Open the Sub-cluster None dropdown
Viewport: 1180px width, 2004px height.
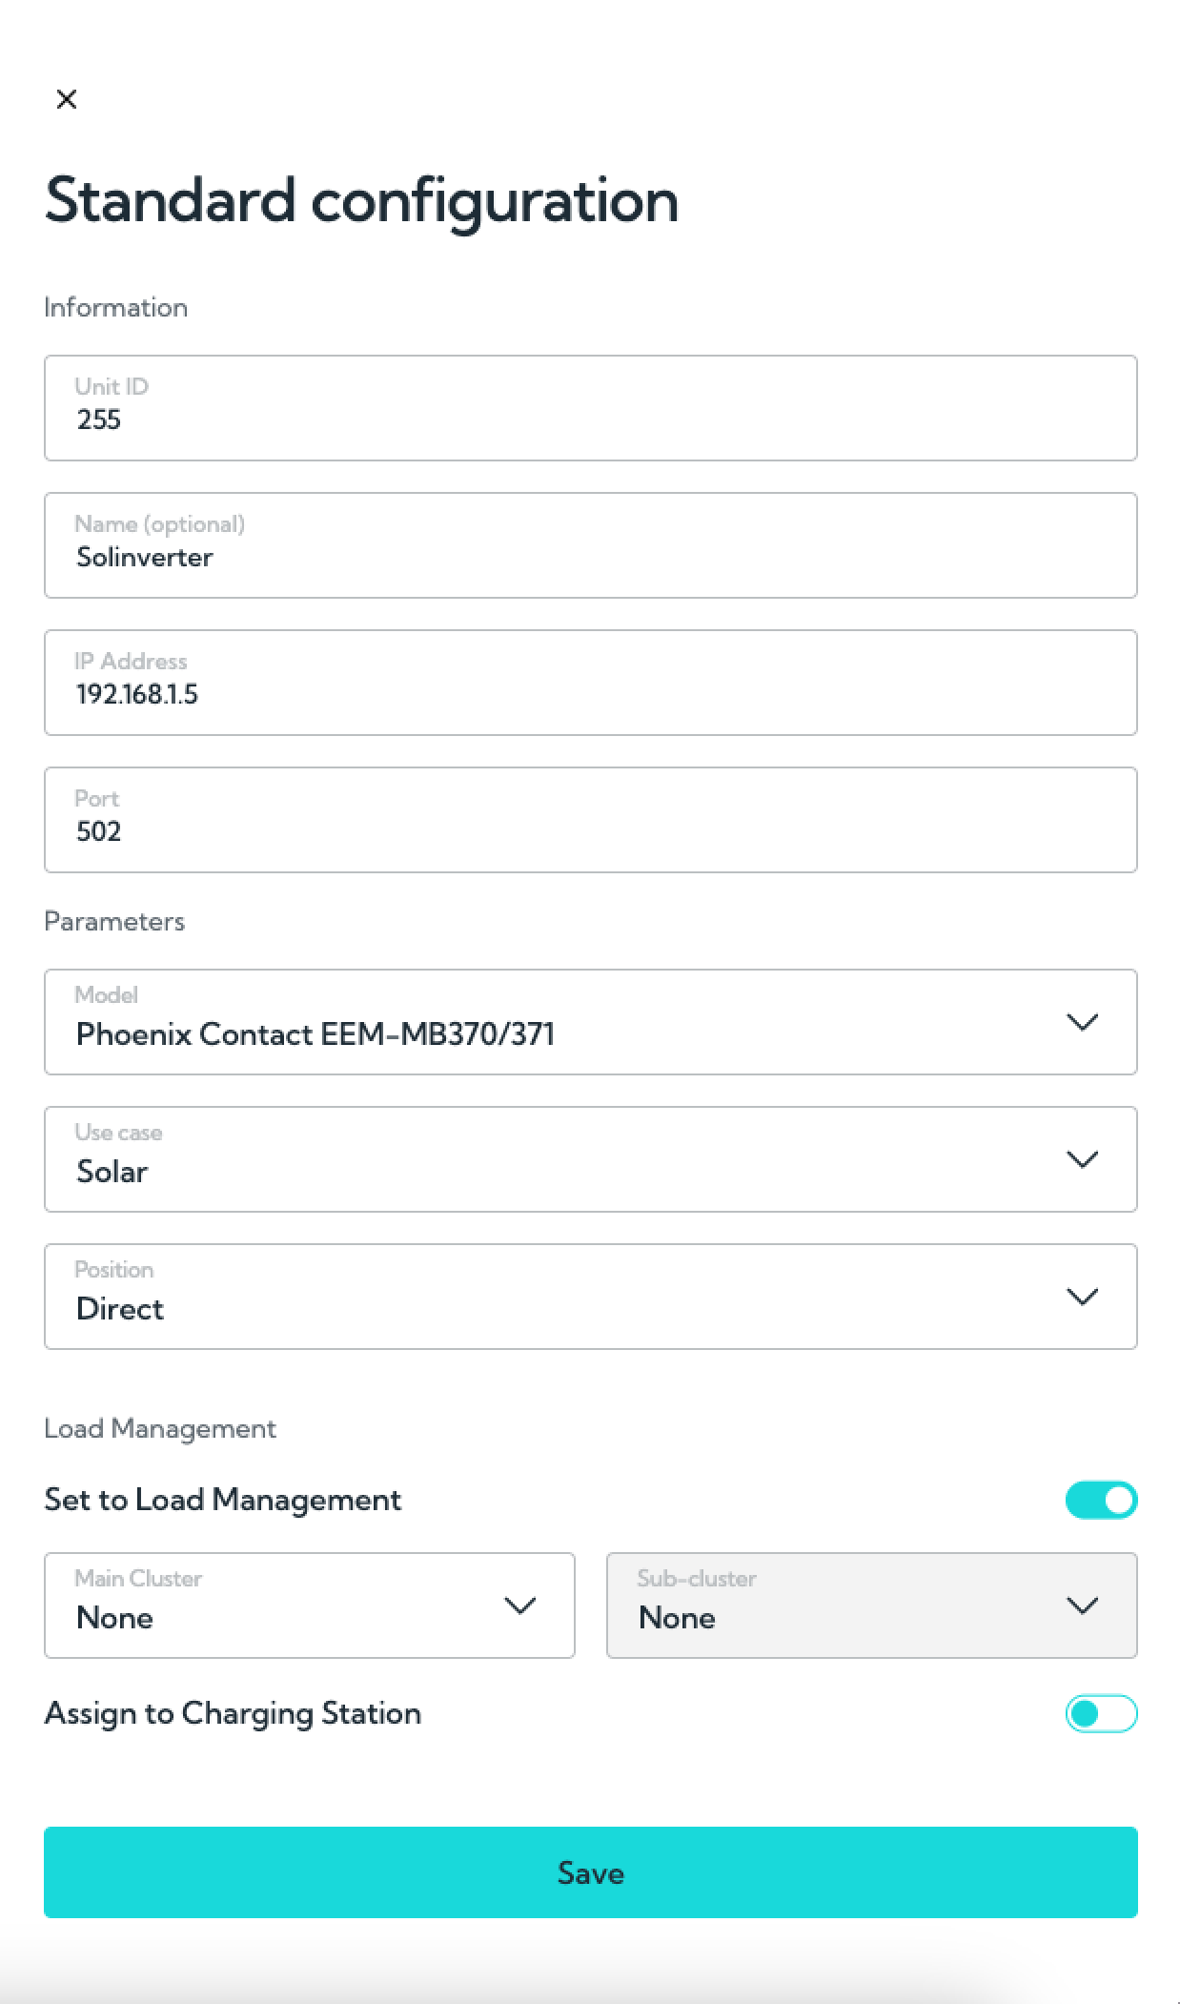coord(872,1605)
